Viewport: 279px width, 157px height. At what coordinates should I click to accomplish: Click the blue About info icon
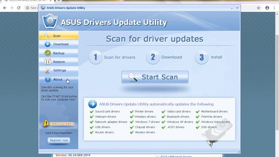coord(48,79)
